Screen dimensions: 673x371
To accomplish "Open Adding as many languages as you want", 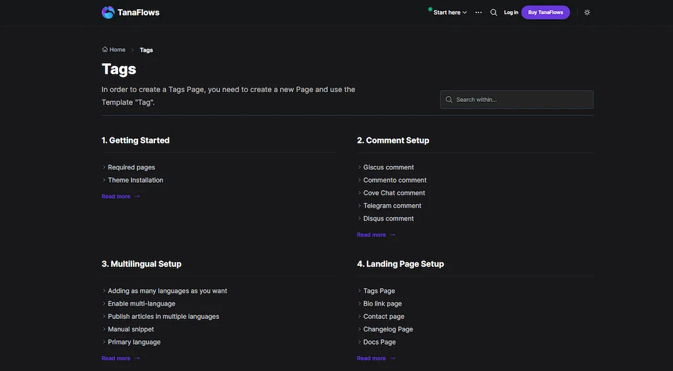I will (168, 291).
